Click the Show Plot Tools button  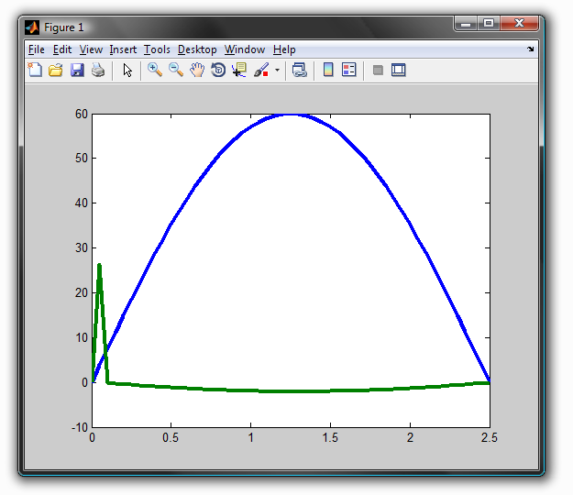coord(399,70)
